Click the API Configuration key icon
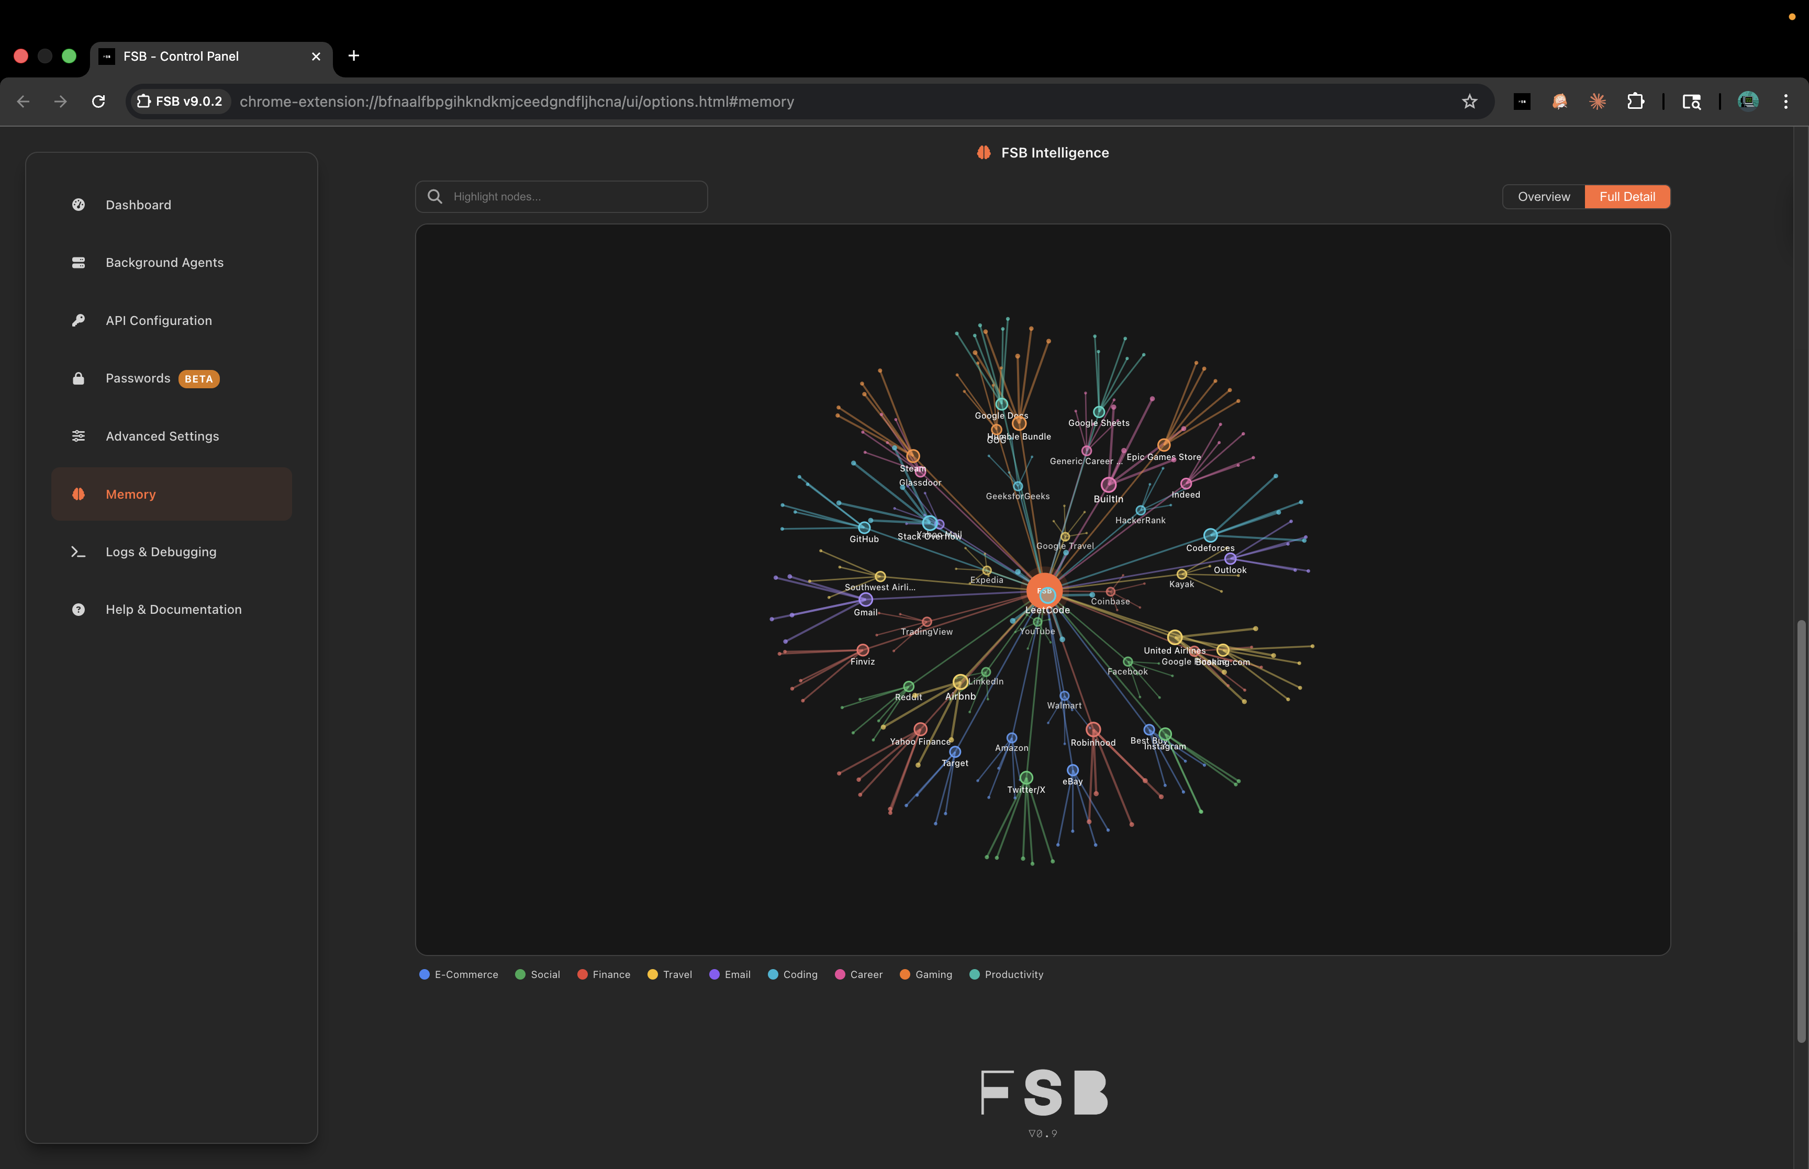Image resolution: width=1809 pixels, height=1169 pixels. coord(78,320)
